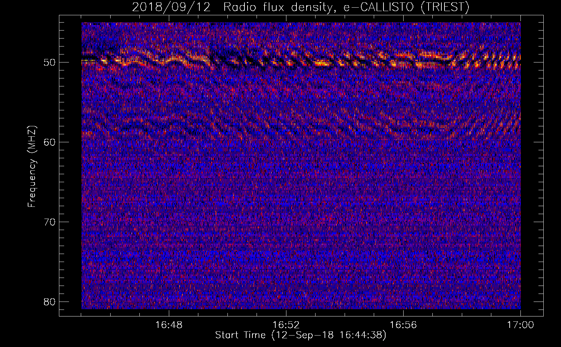Select the 'e-CALLISTO (TRIEST)' title text
Screen dimensions: 561x347
pos(406,7)
